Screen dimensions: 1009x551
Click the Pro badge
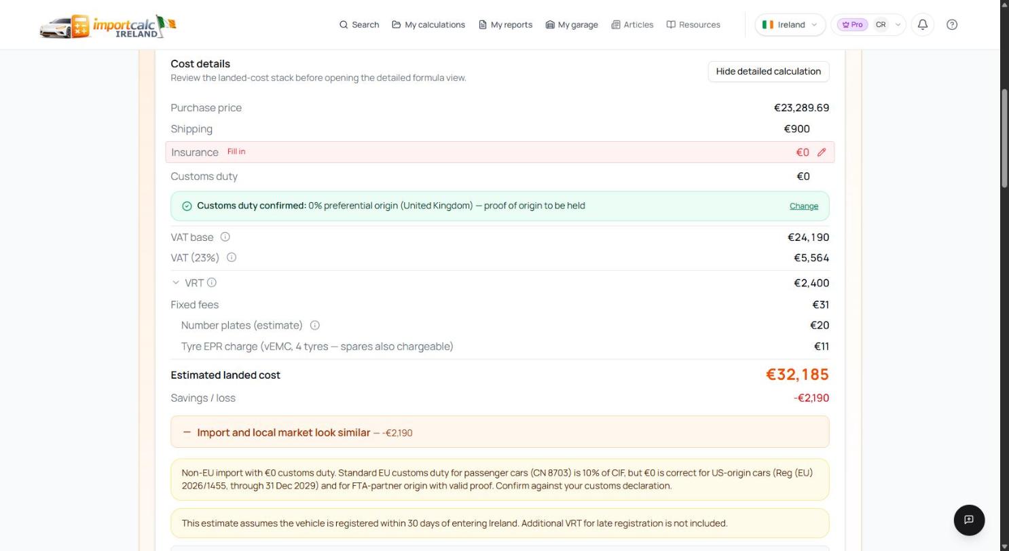point(852,24)
